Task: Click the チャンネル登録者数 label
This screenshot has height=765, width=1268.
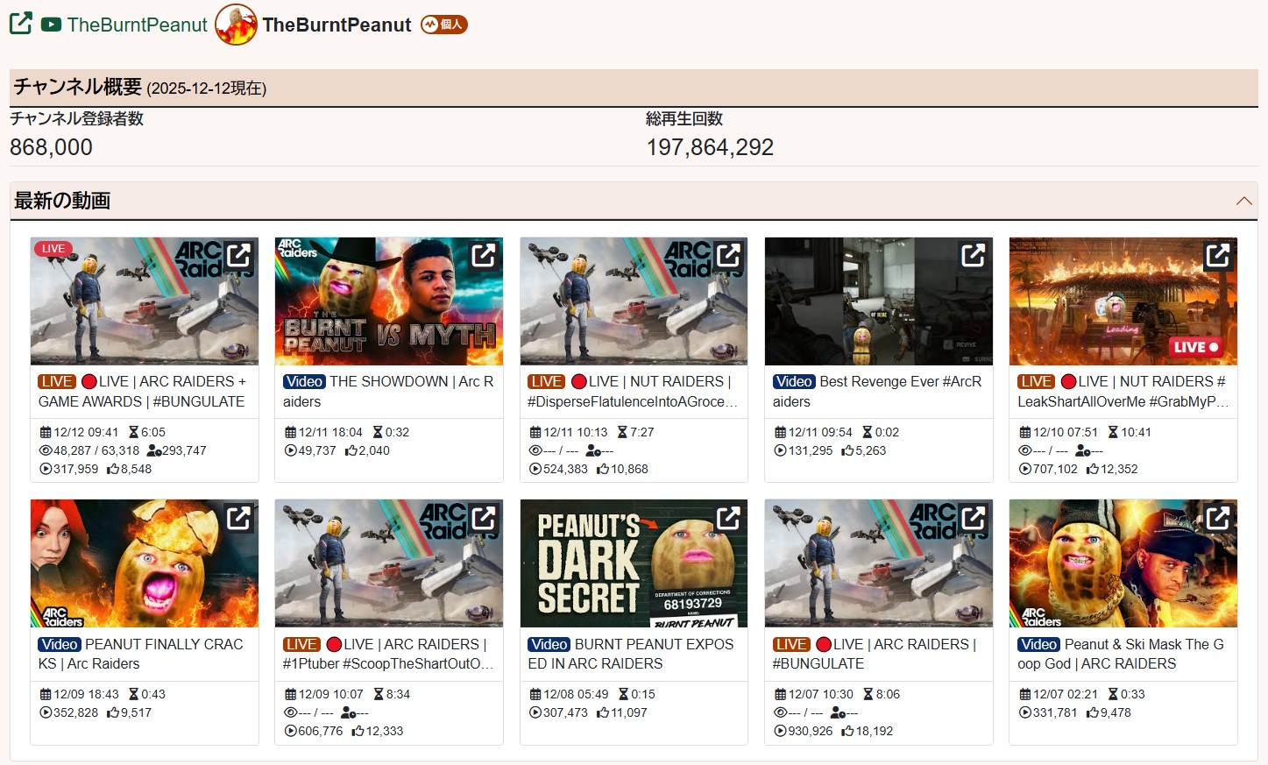Action: (x=76, y=118)
